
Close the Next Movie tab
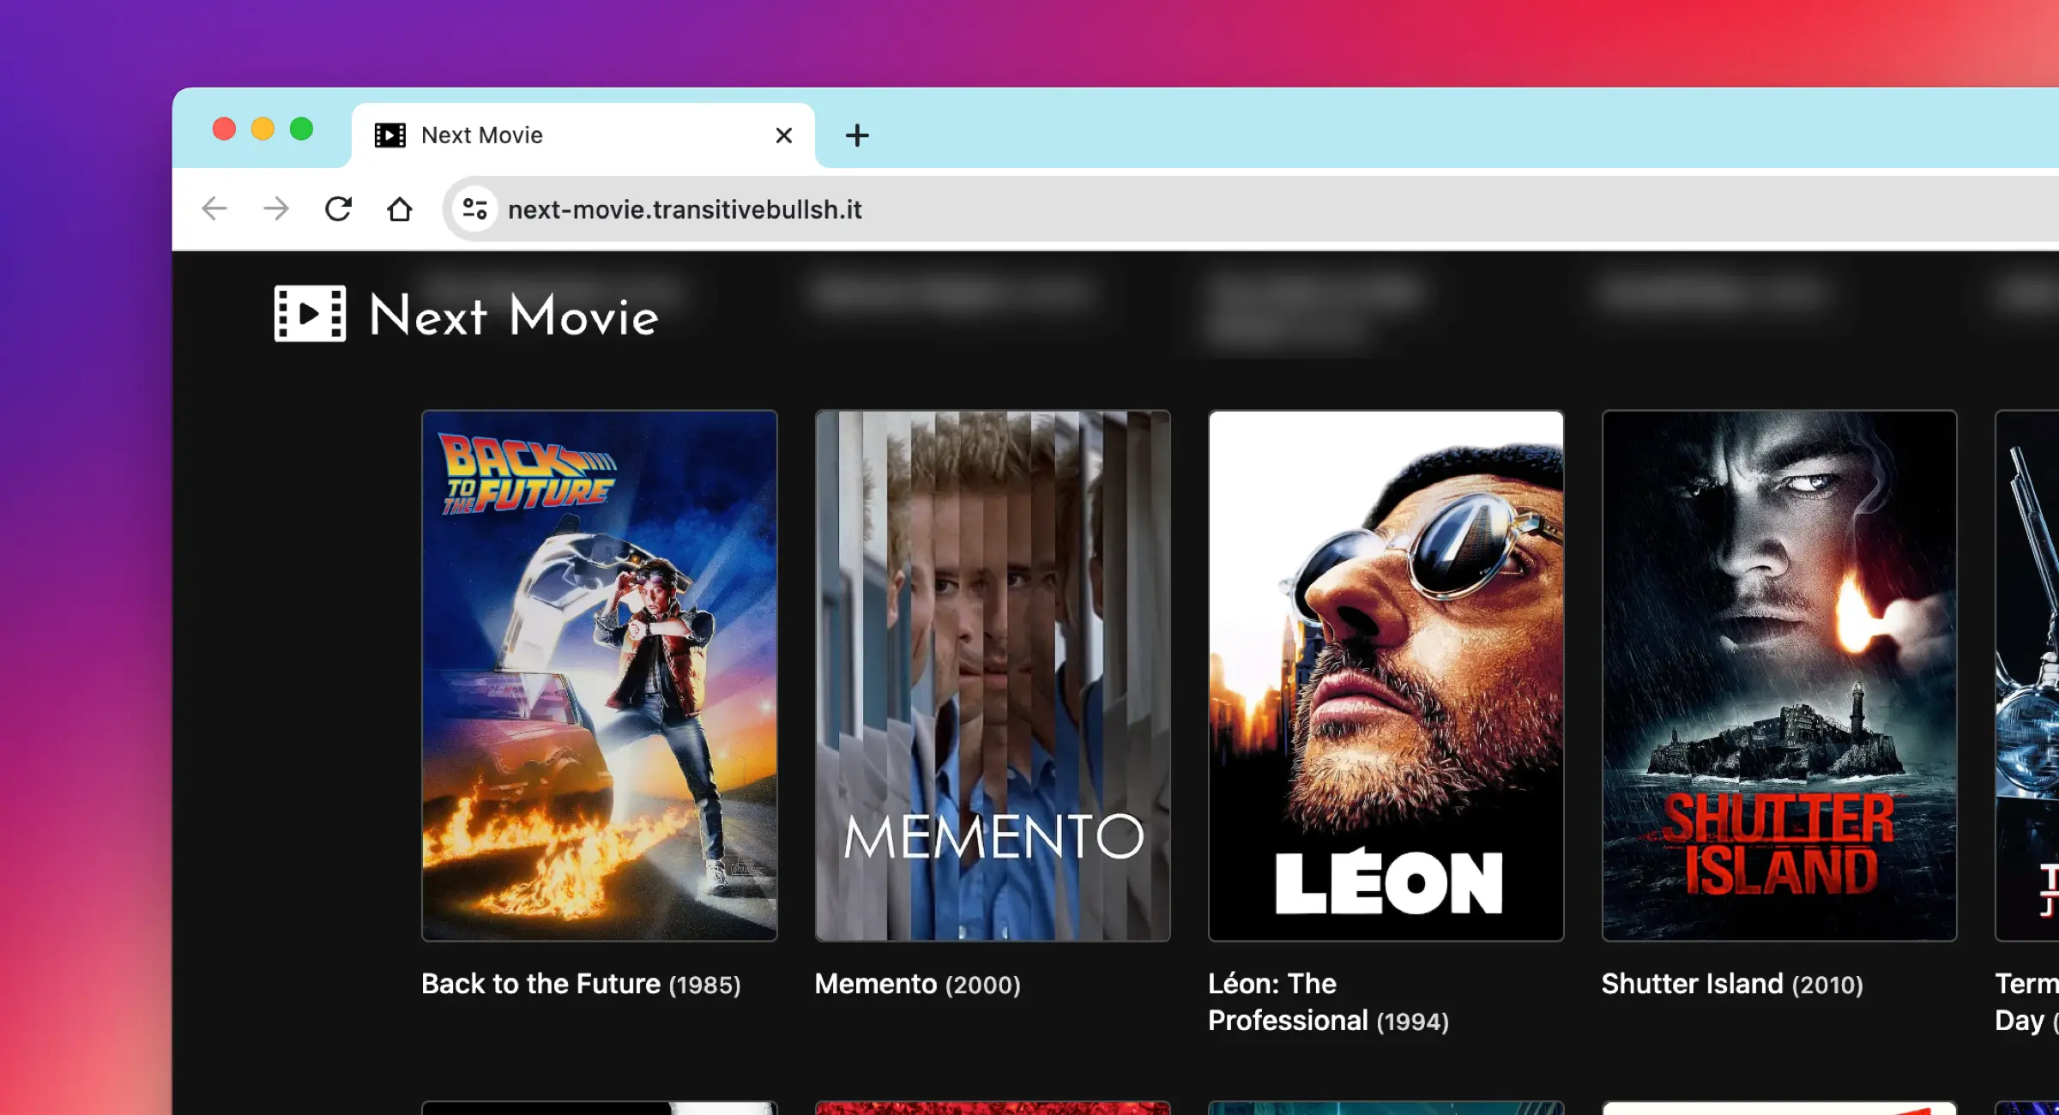point(783,136)
